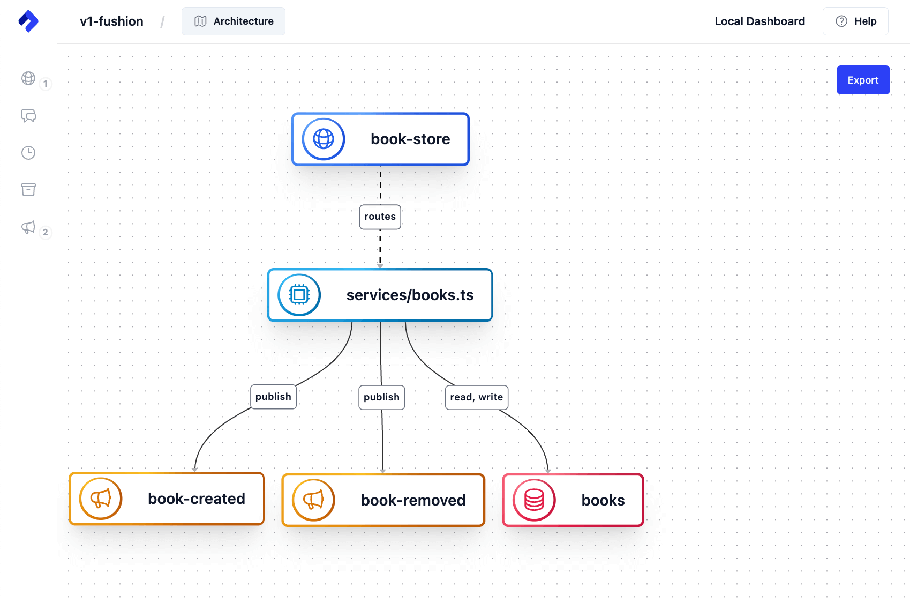Image resolution: width=910 pixels, height=602 pixels.
Task: Open the globe icon in the sidebar
Action: tap(28, 78)
